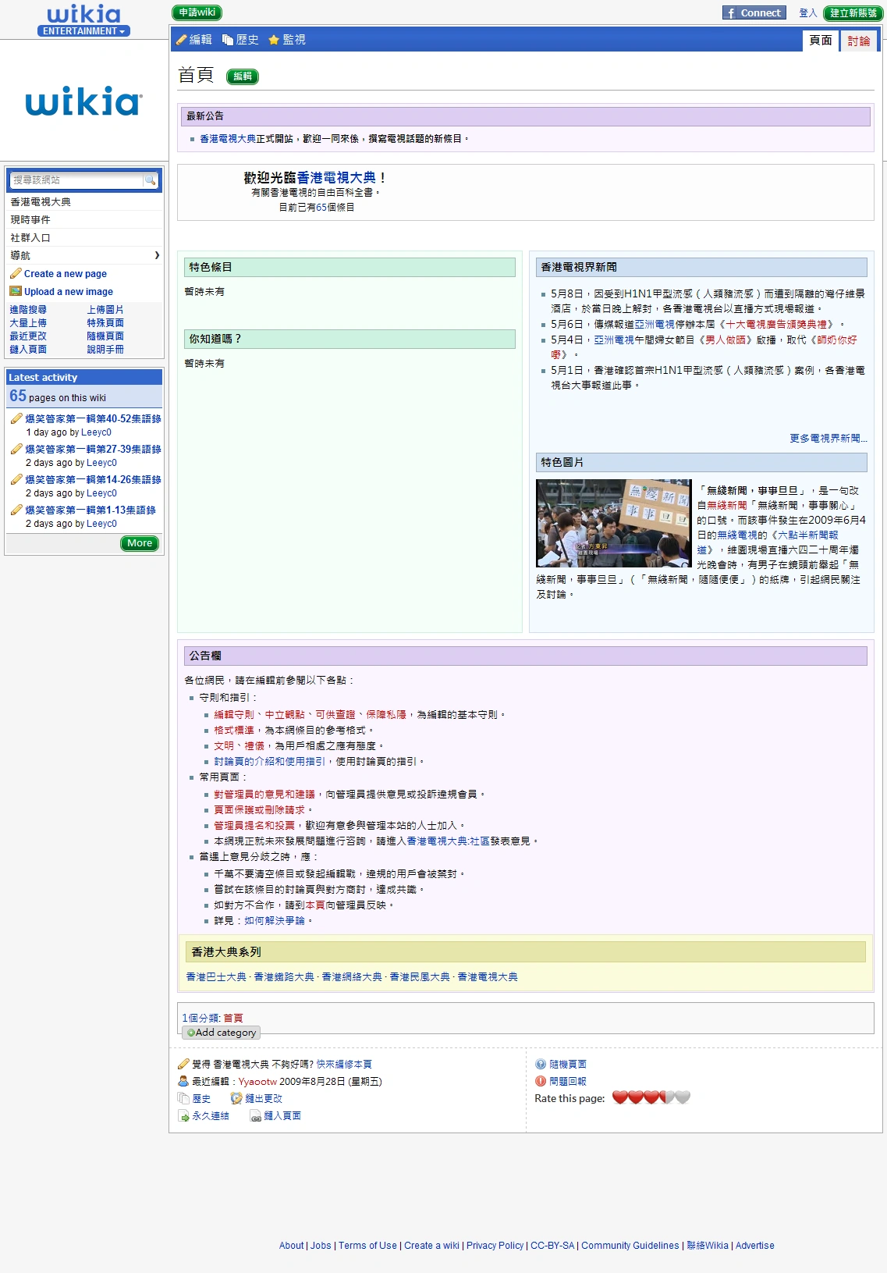
Task: Click the history pages icon in toolbar
Action: (228, 40)
